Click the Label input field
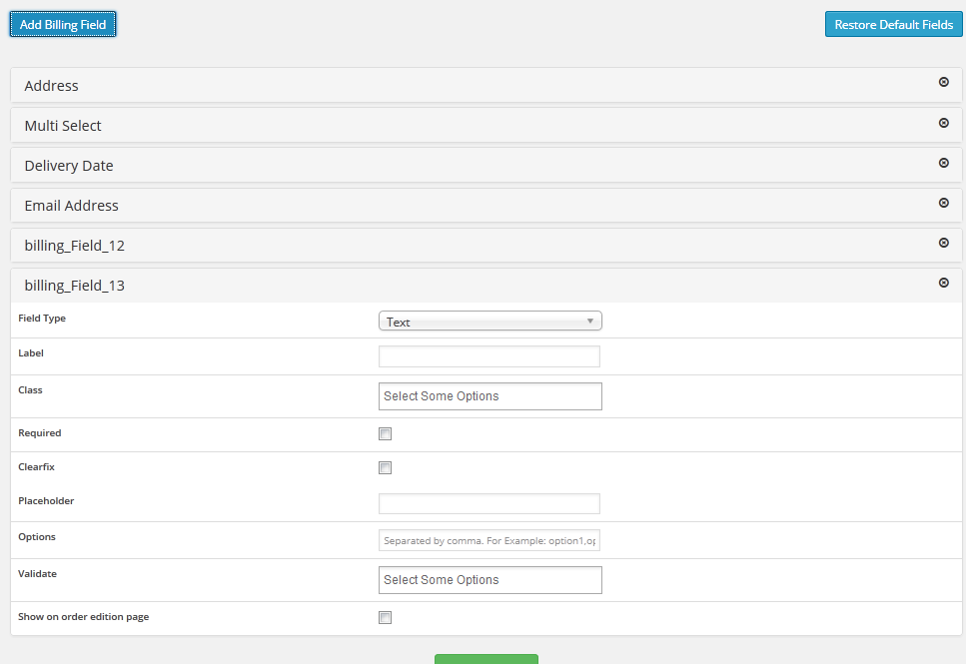The image size is (966, 664). click(488, 355)
